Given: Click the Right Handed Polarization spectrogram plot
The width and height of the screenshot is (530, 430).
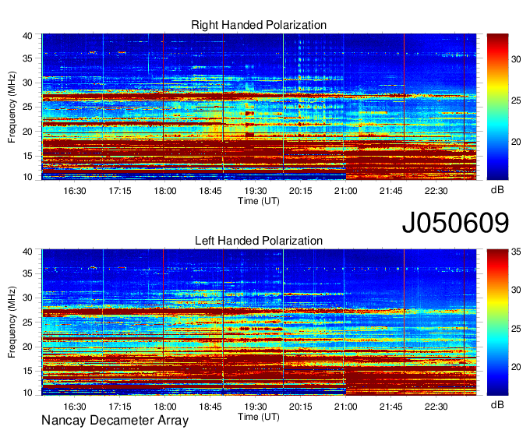Looking at the screenshot, I should click(259, 107).
